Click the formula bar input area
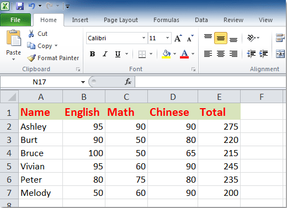287x208 pixels. click(210, 82)
